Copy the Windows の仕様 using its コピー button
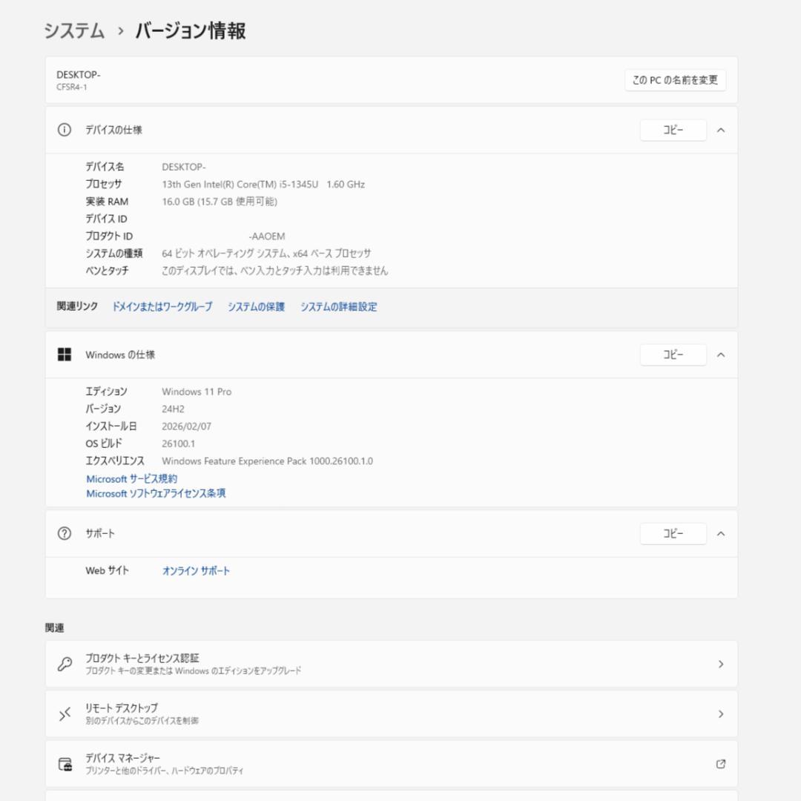The height and width of the screenshot is (801, 801). [x=673, y=355]
